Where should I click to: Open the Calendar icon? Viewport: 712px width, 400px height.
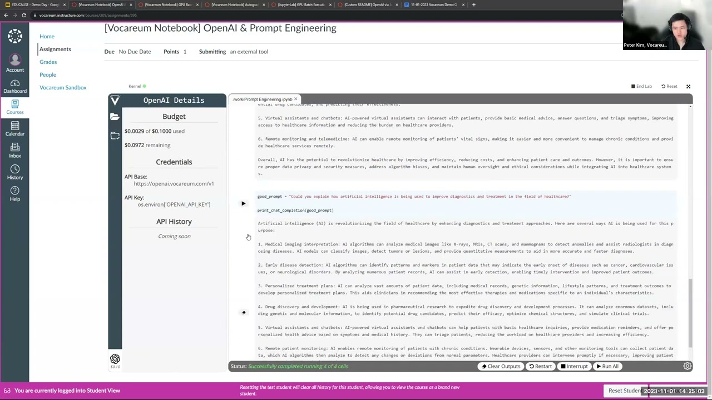pos(15,129)
